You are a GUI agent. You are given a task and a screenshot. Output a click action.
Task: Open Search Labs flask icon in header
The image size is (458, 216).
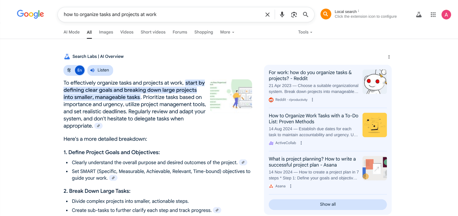tap(419, 15)
